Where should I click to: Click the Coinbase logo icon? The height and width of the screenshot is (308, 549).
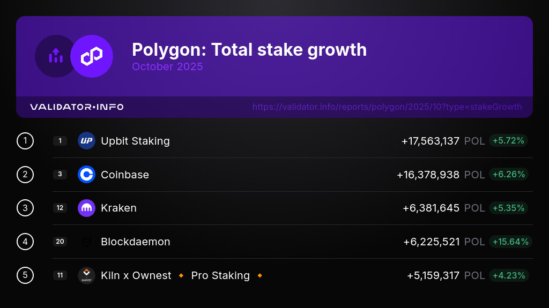pyautogui.click(x=86, y=175)
